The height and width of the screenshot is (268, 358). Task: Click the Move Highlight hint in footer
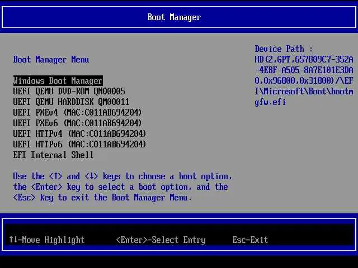point(47,240)
